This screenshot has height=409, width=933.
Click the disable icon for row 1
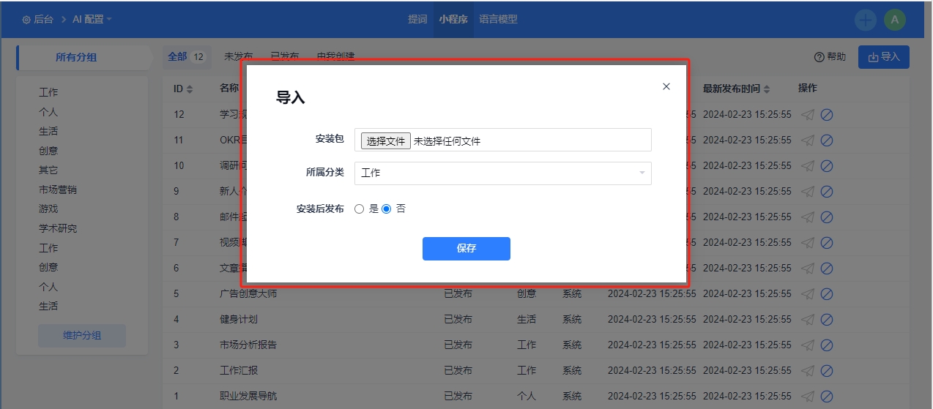[x=827, y=397]
